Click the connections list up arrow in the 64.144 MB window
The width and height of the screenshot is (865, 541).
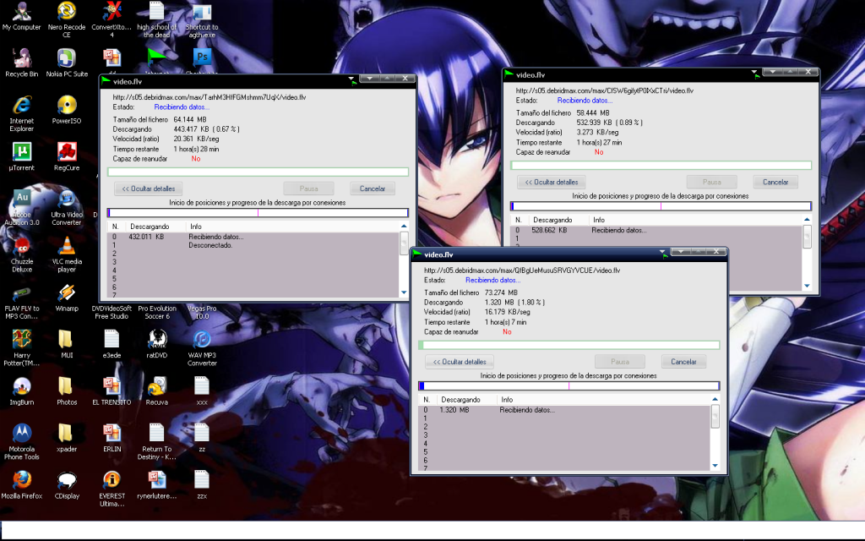[404, 227]
